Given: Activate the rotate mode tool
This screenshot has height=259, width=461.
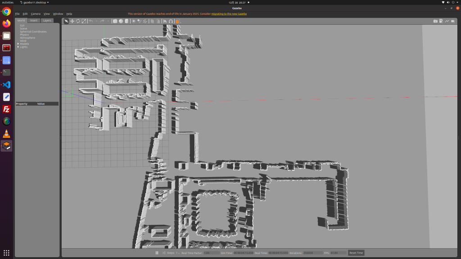Looking at the screenshot, I should 78,21.
